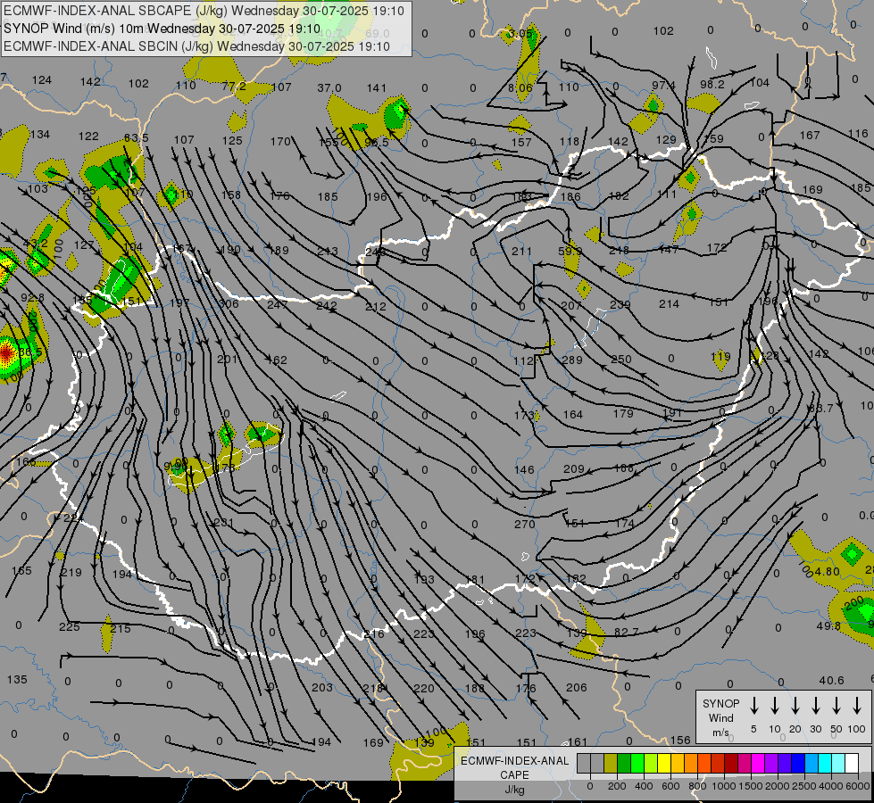The width and height of the screenshot is (874, 803).
Task: Pick the dark red swatch above 1000
Action: pos(731,763)
